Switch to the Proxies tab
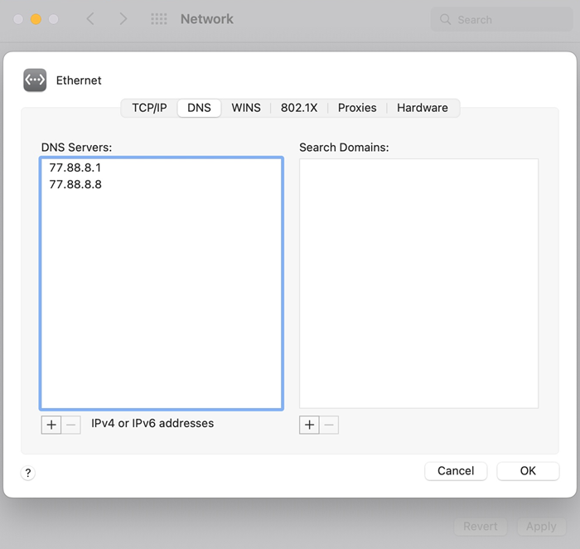 click(357, 108)
